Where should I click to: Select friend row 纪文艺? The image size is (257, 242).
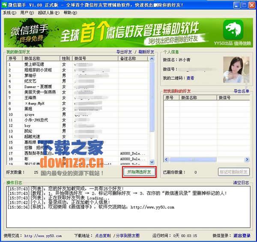click(x=78, y=81)
